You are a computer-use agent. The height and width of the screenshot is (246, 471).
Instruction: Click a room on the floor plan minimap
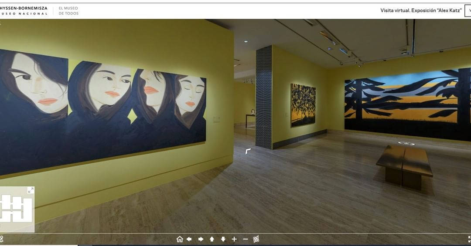[17, 209]
